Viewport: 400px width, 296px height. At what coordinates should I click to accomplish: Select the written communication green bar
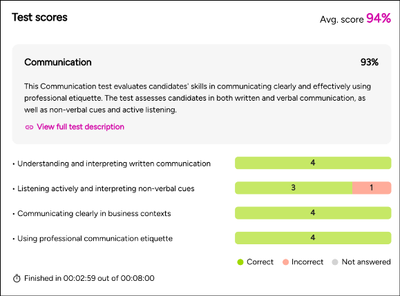point(313,163)
